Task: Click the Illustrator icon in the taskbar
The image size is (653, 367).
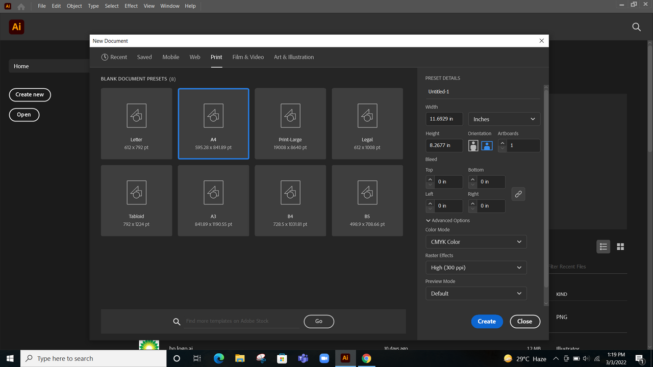Action: tap(345, 358)
